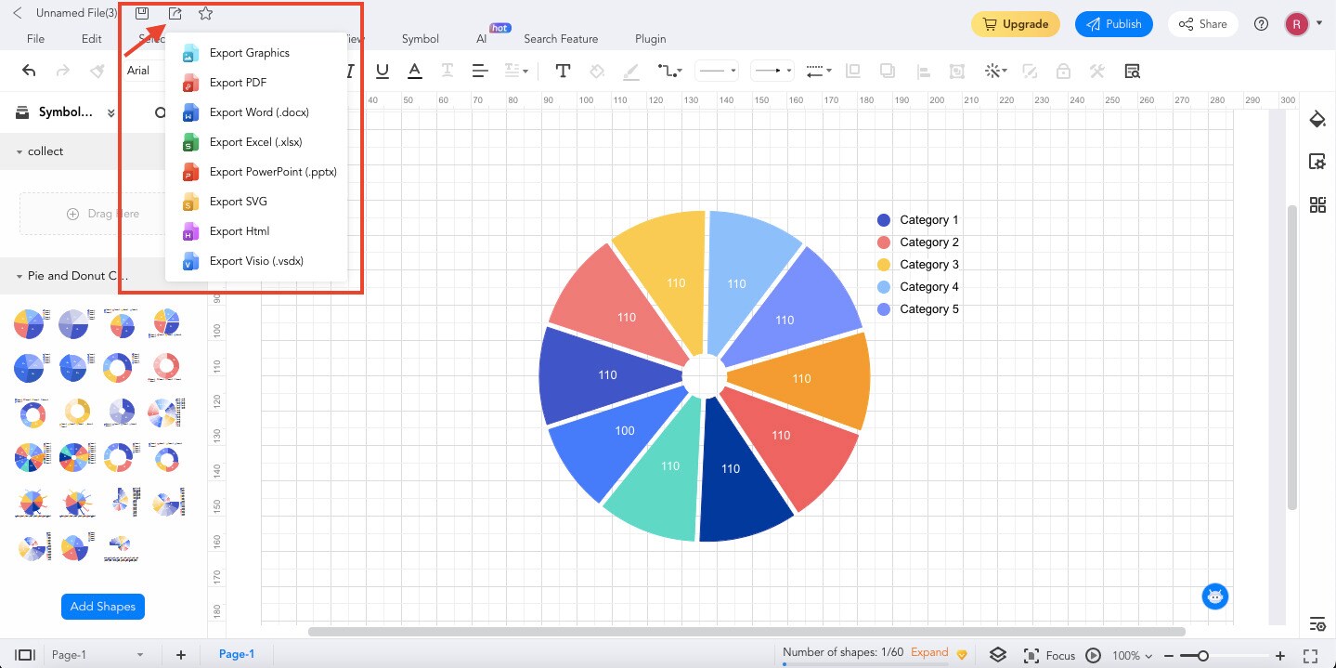
Task: Toggle underline formatting
Action: pos(382,71)
